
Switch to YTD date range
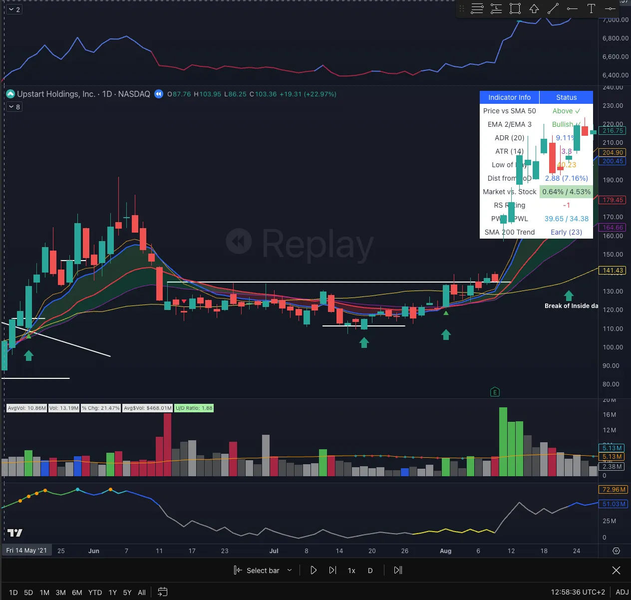pos(95,593)
